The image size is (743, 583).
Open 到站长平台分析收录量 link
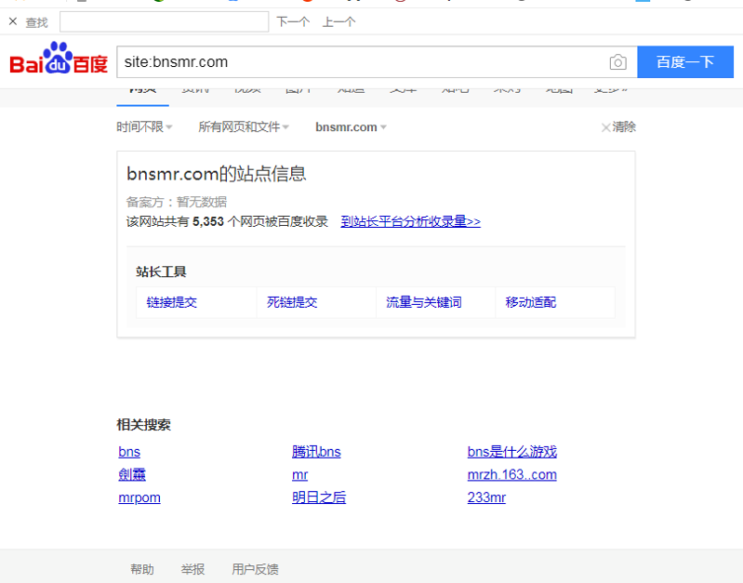(410, 221)
